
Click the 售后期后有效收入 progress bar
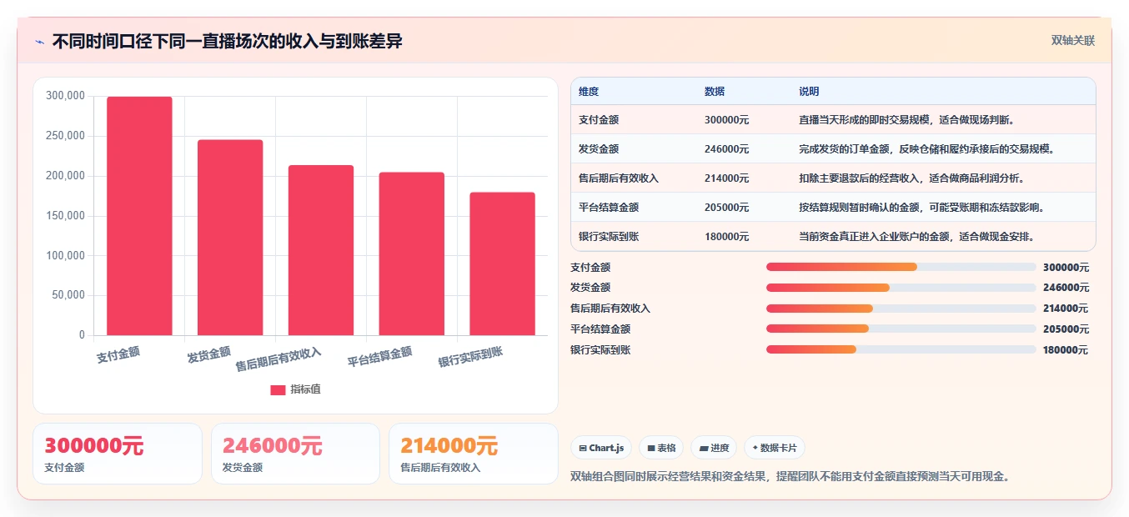pos(901,309)
